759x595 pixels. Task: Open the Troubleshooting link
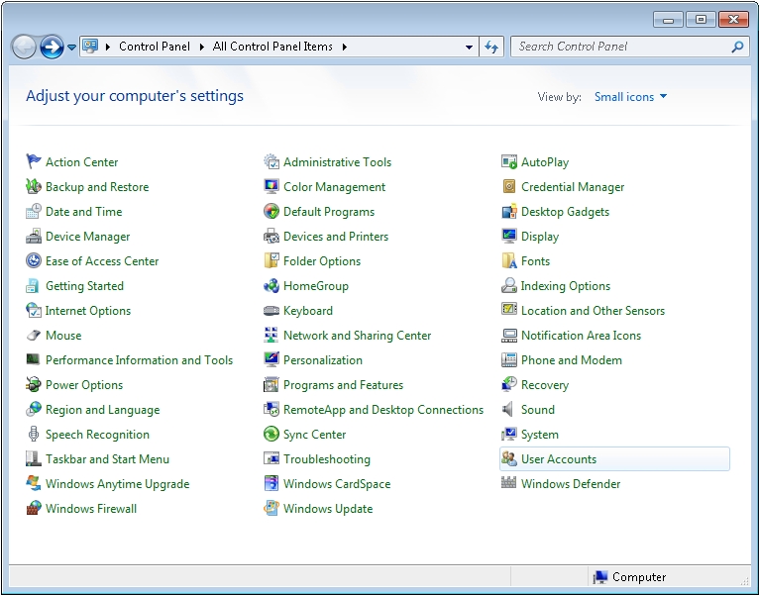point(327,459)
